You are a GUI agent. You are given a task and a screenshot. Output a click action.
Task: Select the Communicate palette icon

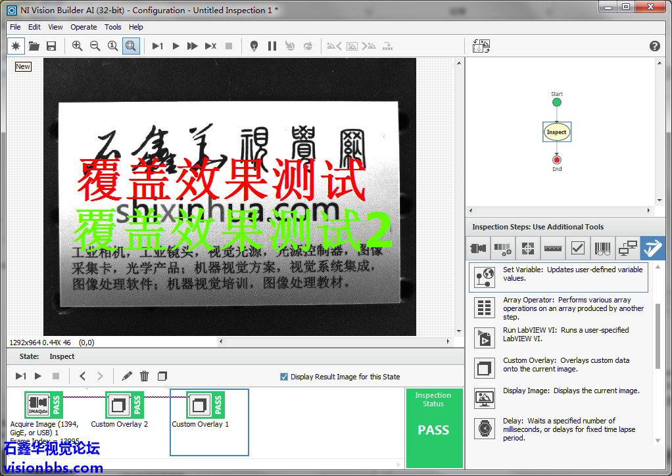627,248
